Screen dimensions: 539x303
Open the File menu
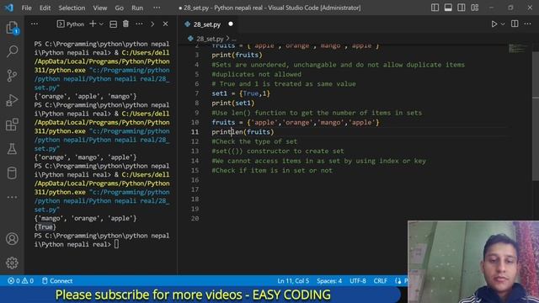[x=26, y=8]
